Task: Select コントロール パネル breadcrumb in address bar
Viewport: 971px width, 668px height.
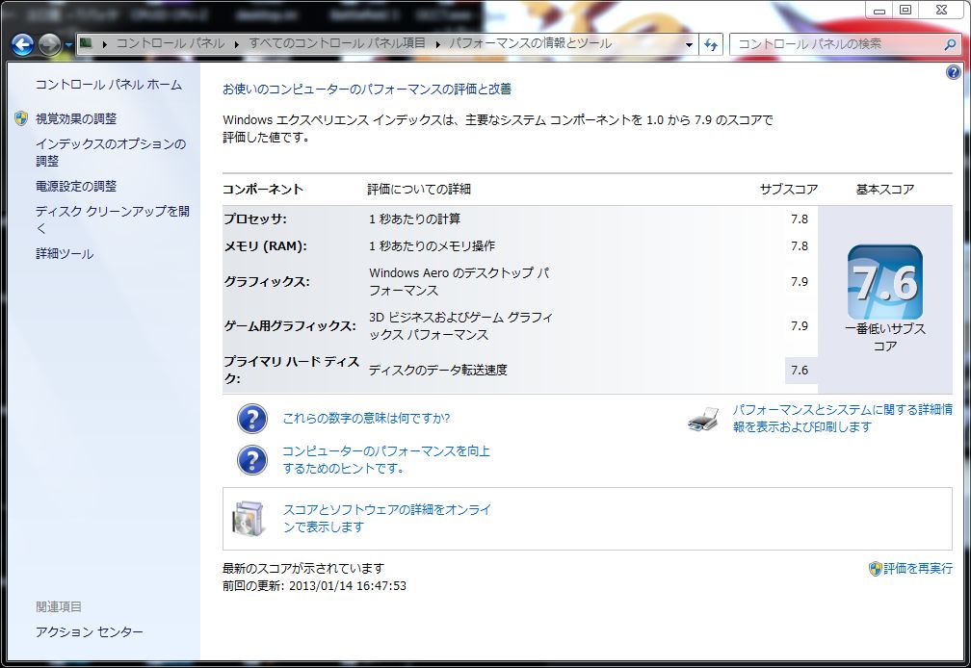Action: point(171,43)
